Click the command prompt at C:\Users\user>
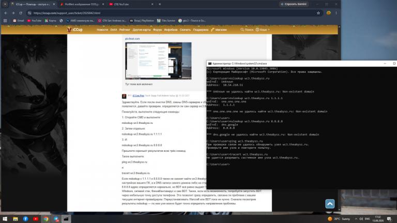Screen dimensions: 397x223 (218, 164)
